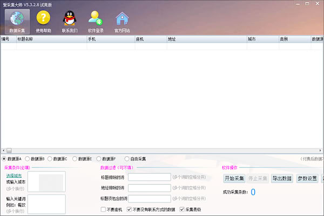Toggle 不要没有联系方式的数据 checkbox
Image resolution: width=324 pixels, height=216 pixels.
pos(129,210)
